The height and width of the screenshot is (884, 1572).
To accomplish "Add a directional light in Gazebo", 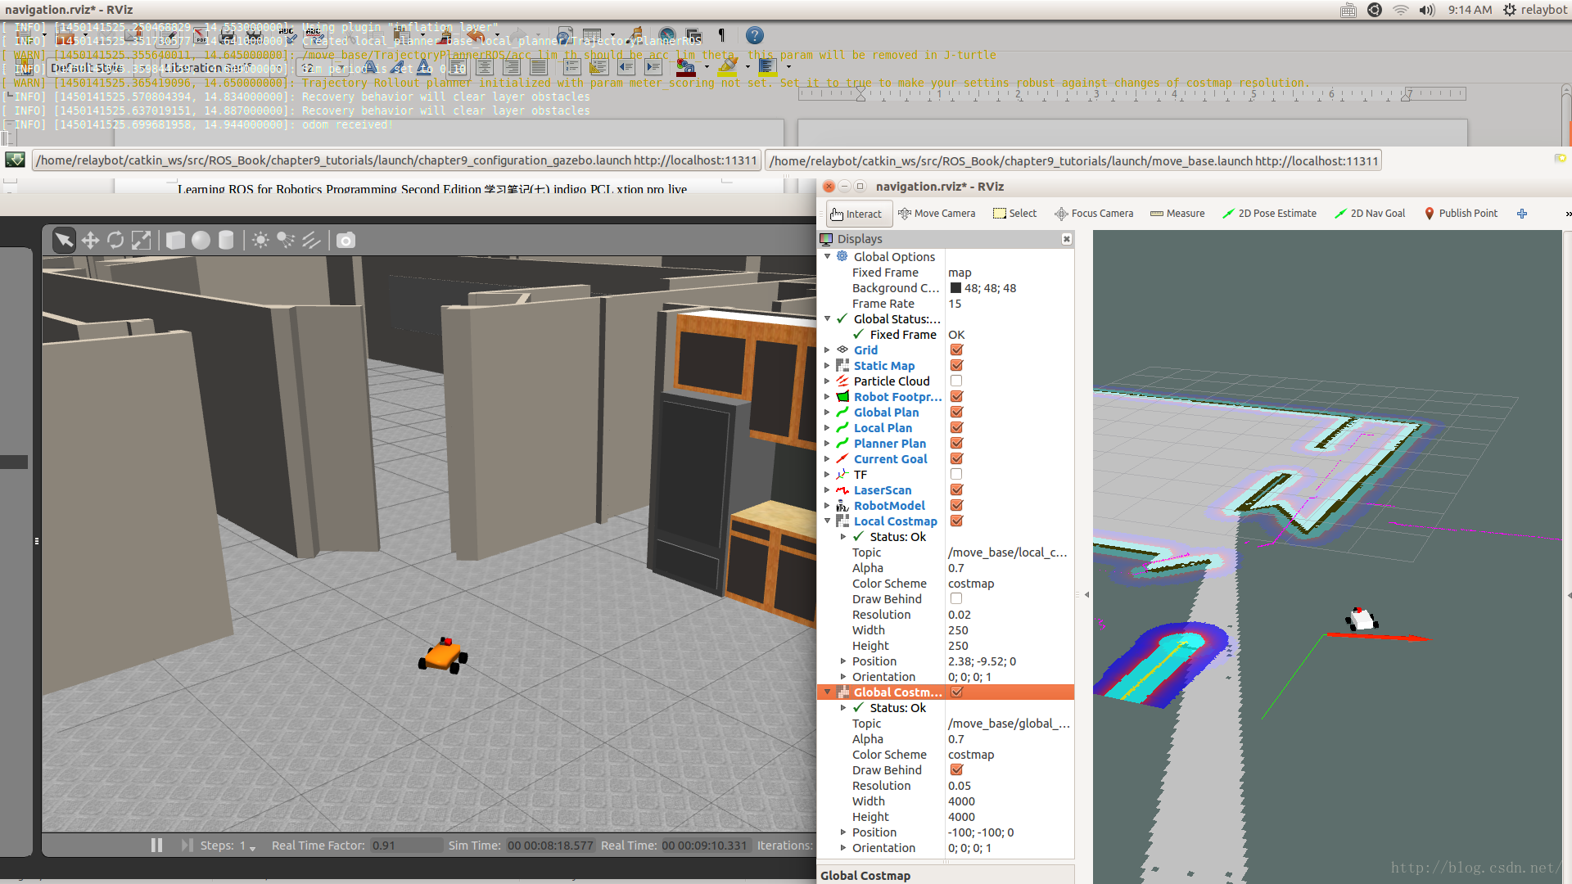I will click(311, 240).
